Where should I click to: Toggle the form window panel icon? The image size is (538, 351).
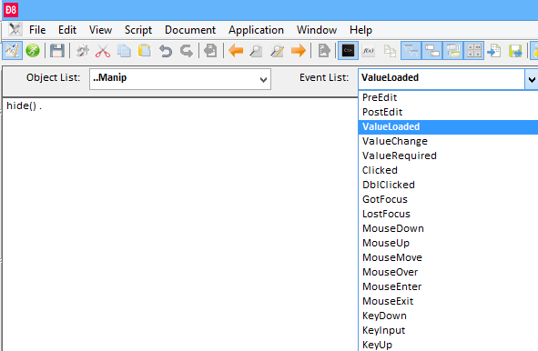pyautogui.click(x=453, y=51)
